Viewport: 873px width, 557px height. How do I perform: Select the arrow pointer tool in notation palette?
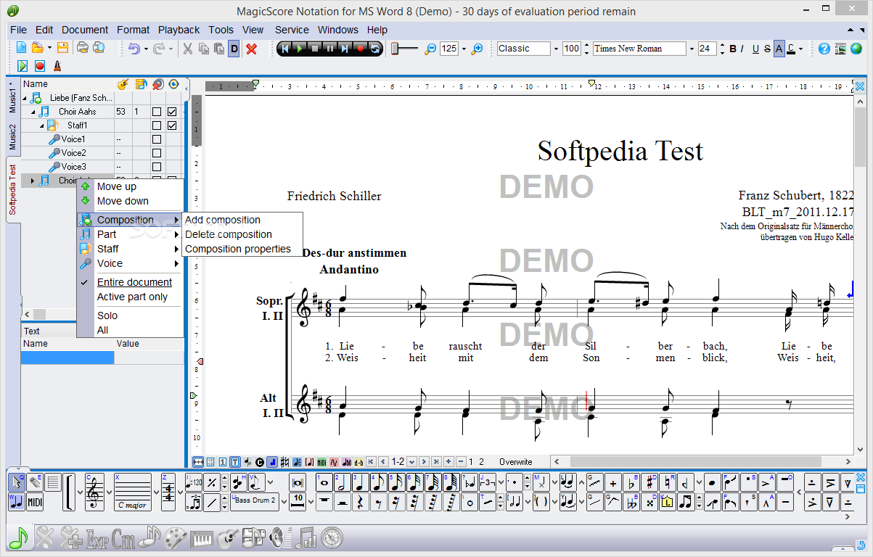(x=16, y=482)
